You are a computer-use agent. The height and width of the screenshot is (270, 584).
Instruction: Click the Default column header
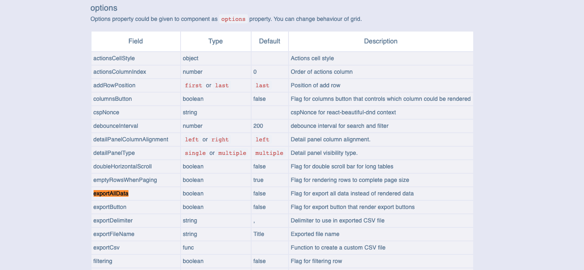coord(269,41)
